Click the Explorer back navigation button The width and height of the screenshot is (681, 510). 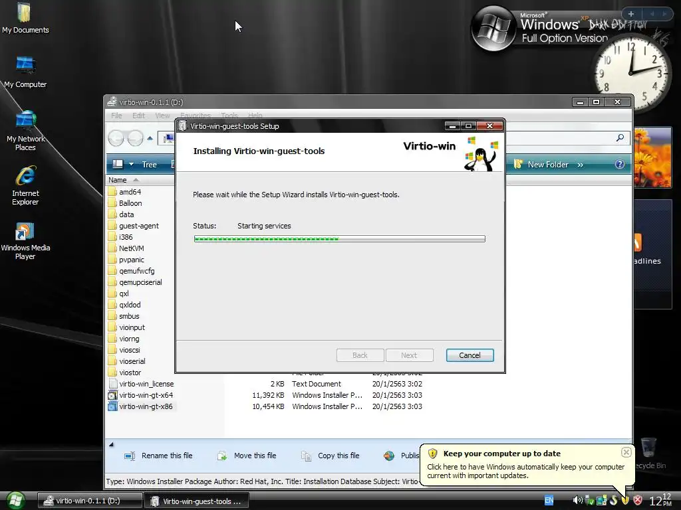point(116,138)
